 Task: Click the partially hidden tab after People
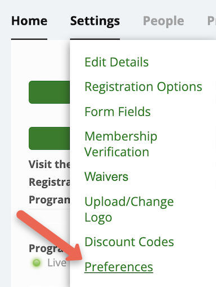(211, 21)
